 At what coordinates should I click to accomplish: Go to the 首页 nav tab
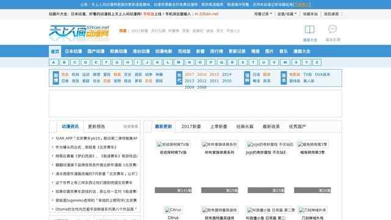(55, 51)
